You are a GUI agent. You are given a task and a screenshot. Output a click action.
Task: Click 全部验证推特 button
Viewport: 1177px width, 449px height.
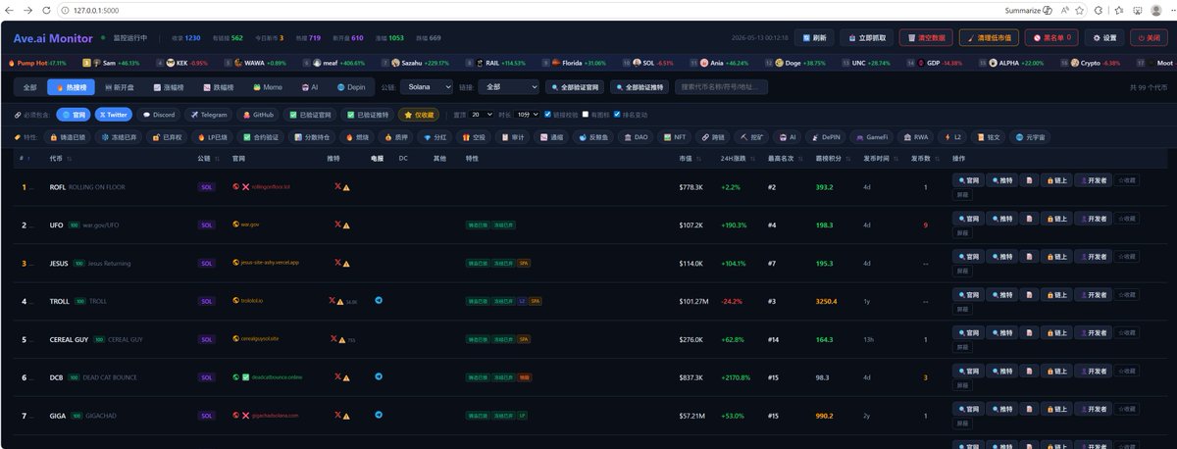point(639,86)
